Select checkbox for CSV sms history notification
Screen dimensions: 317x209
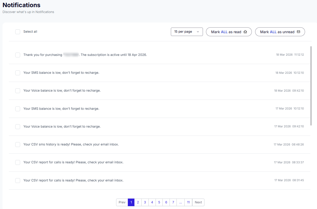point(18,144)
